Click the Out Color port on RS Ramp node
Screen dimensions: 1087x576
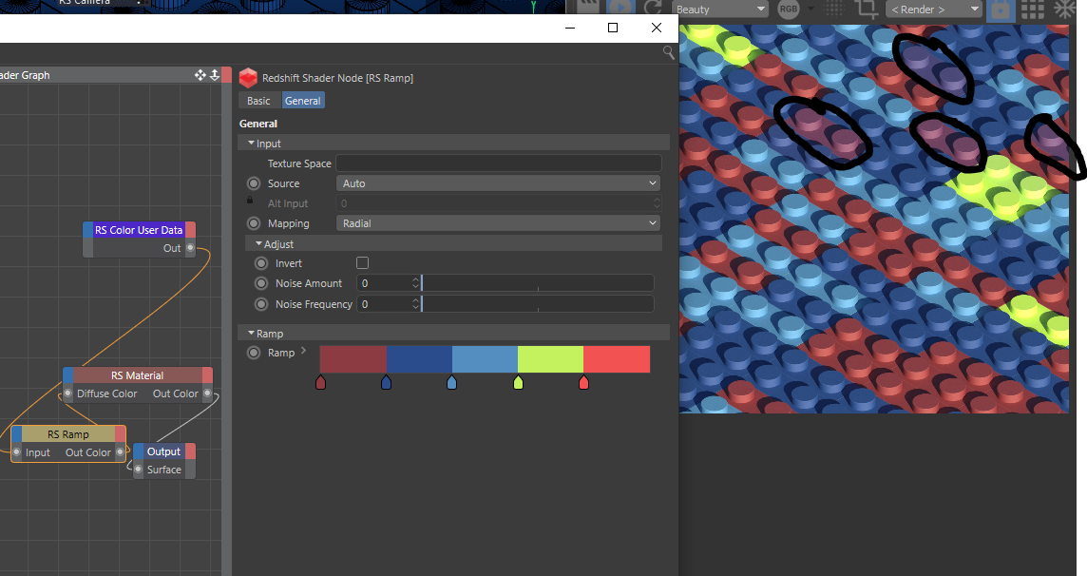[120, 452]
